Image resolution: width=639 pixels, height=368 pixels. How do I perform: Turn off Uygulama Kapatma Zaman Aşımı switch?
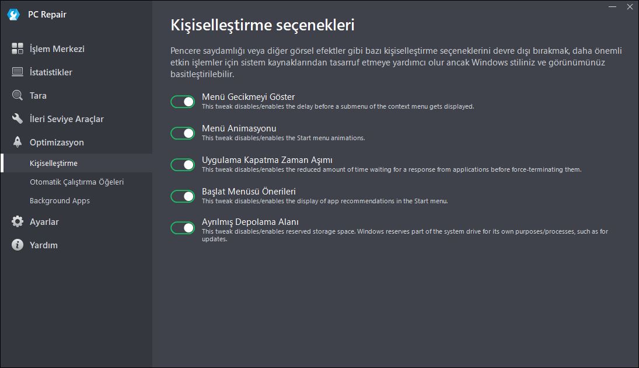pyautogui.click(x=183, y=164)
